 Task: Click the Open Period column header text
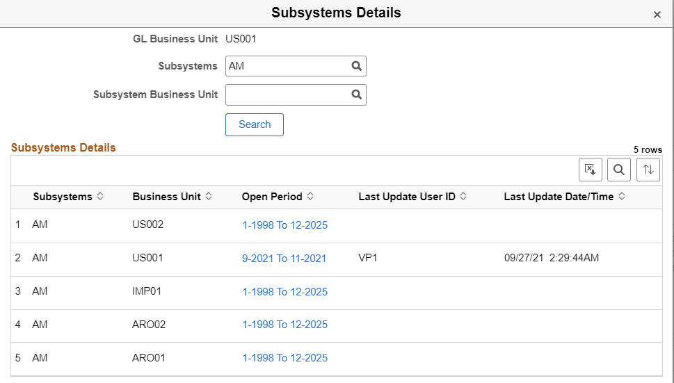[272, 197]
